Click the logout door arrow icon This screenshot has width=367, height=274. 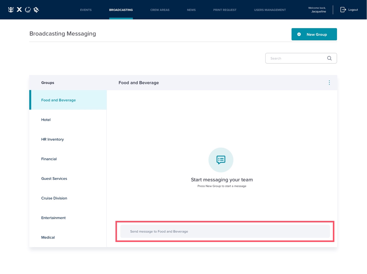click(x=343, y=10)
